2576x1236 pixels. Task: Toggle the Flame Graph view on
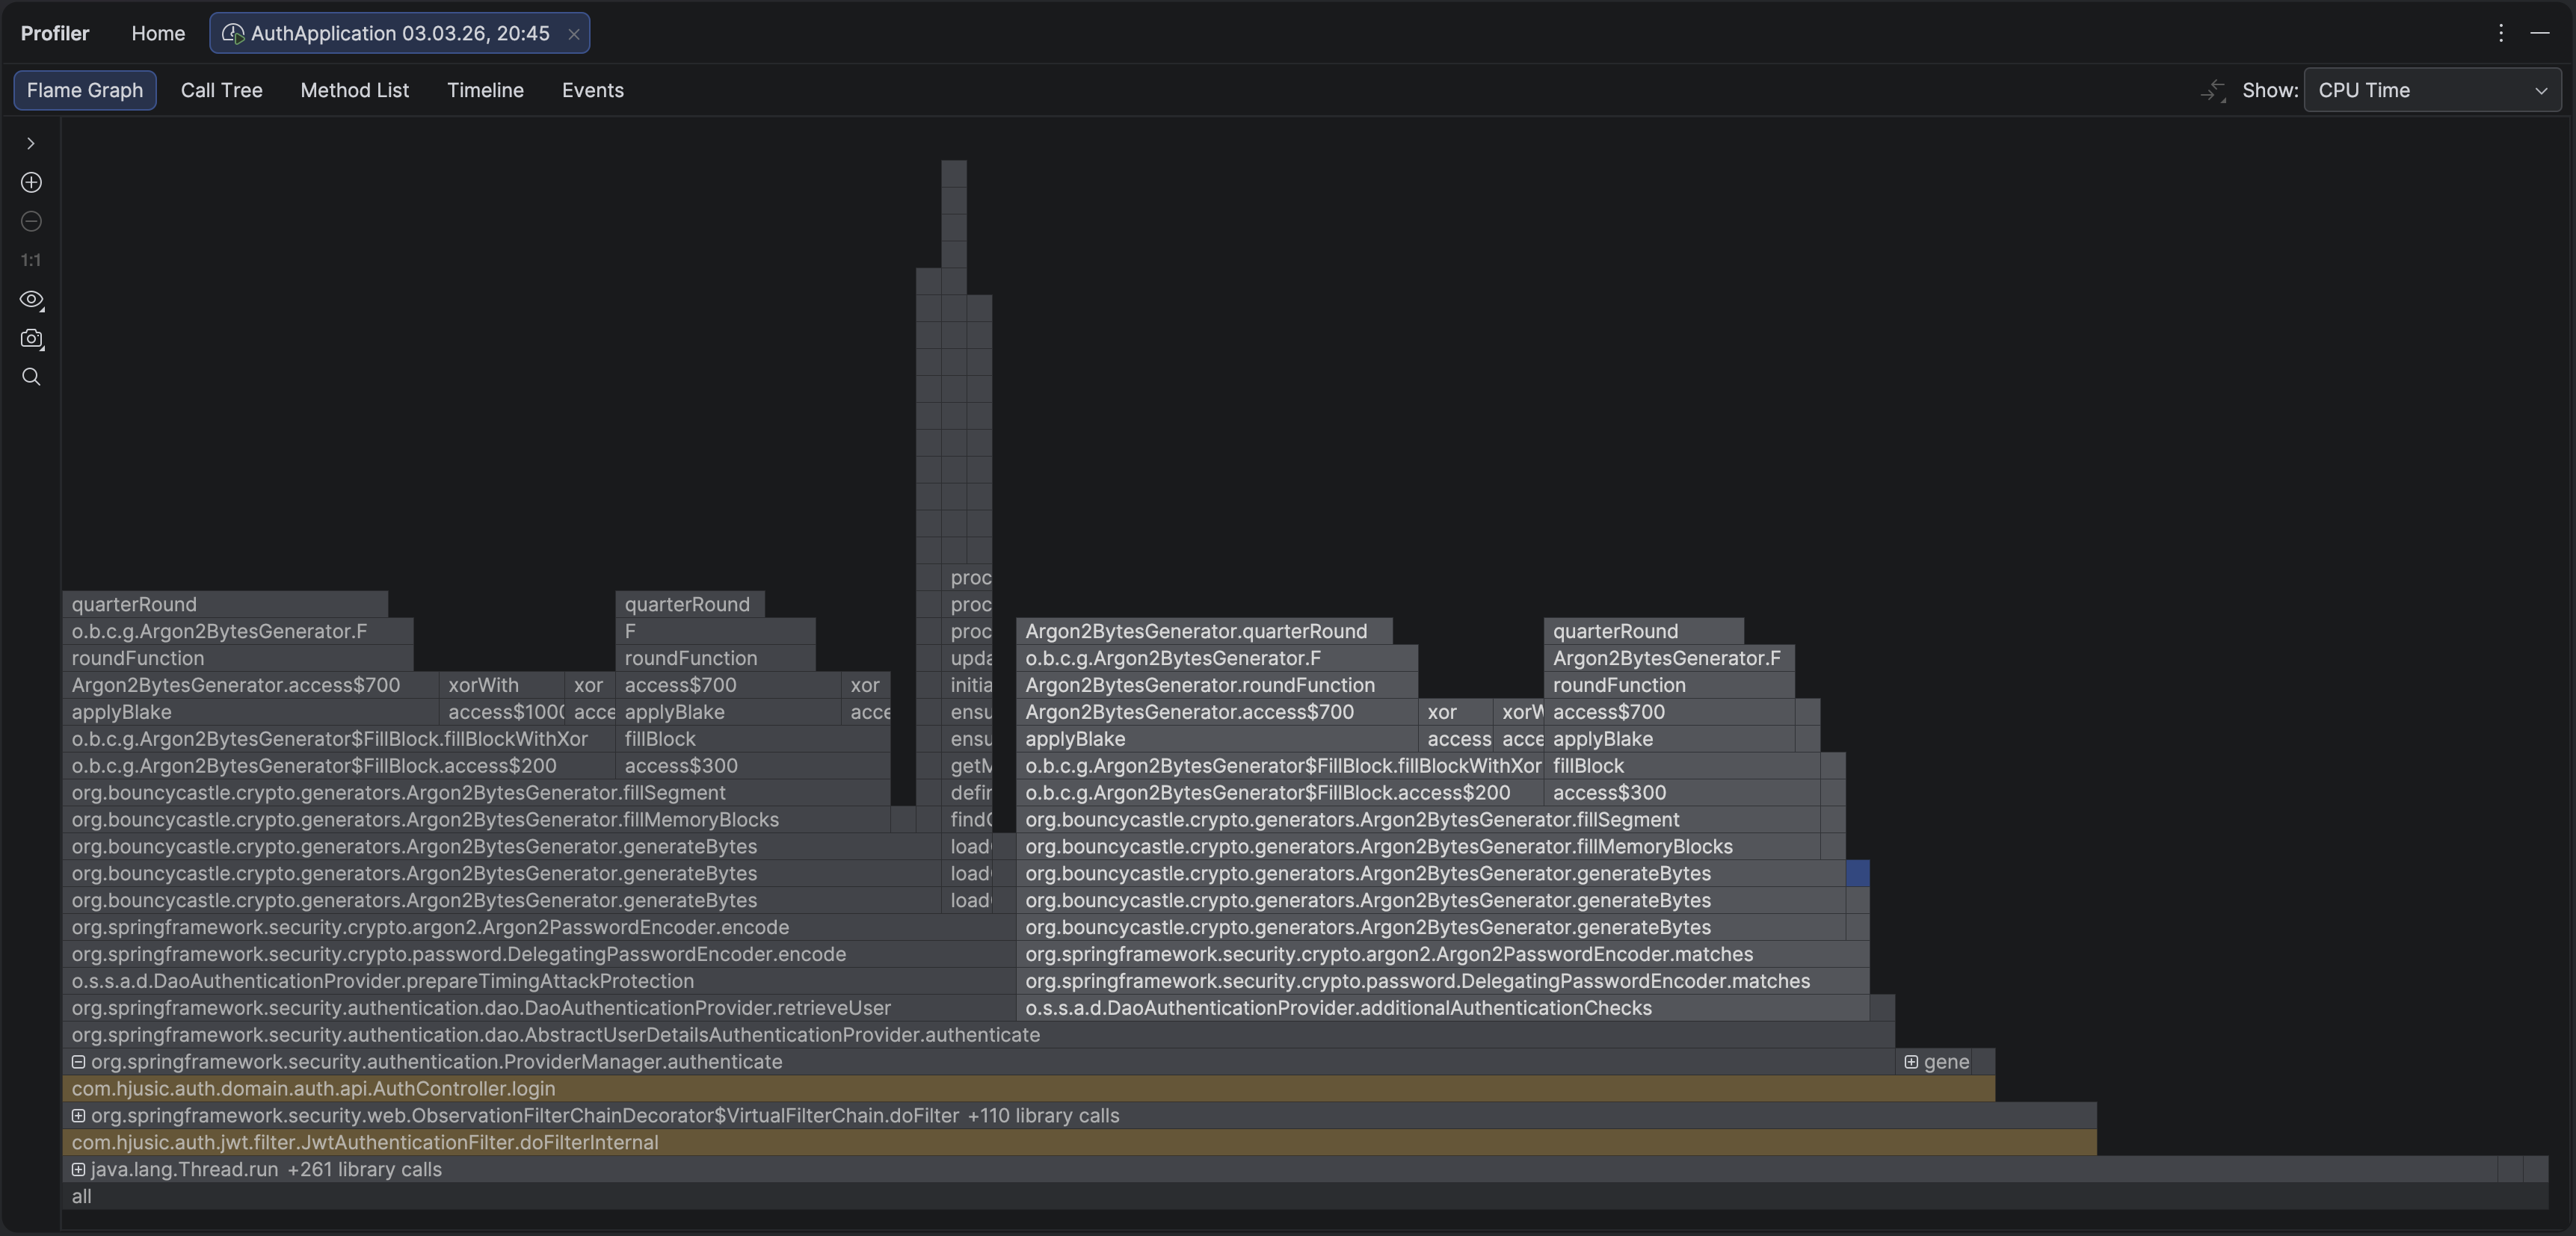pos(84,90)
